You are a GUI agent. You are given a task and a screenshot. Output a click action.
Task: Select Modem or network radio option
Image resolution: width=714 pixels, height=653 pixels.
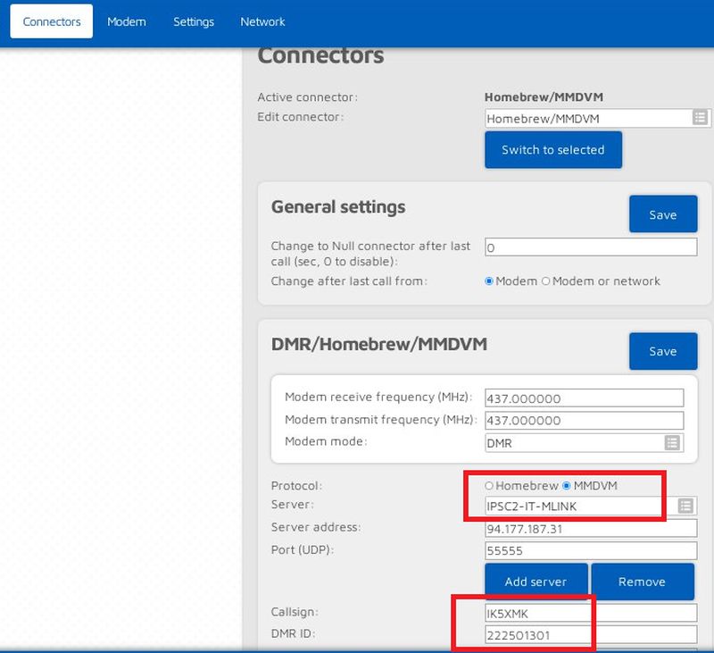[545, 281]
